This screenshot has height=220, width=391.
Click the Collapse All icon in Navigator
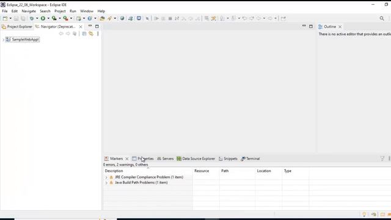(x=84, y=34)
